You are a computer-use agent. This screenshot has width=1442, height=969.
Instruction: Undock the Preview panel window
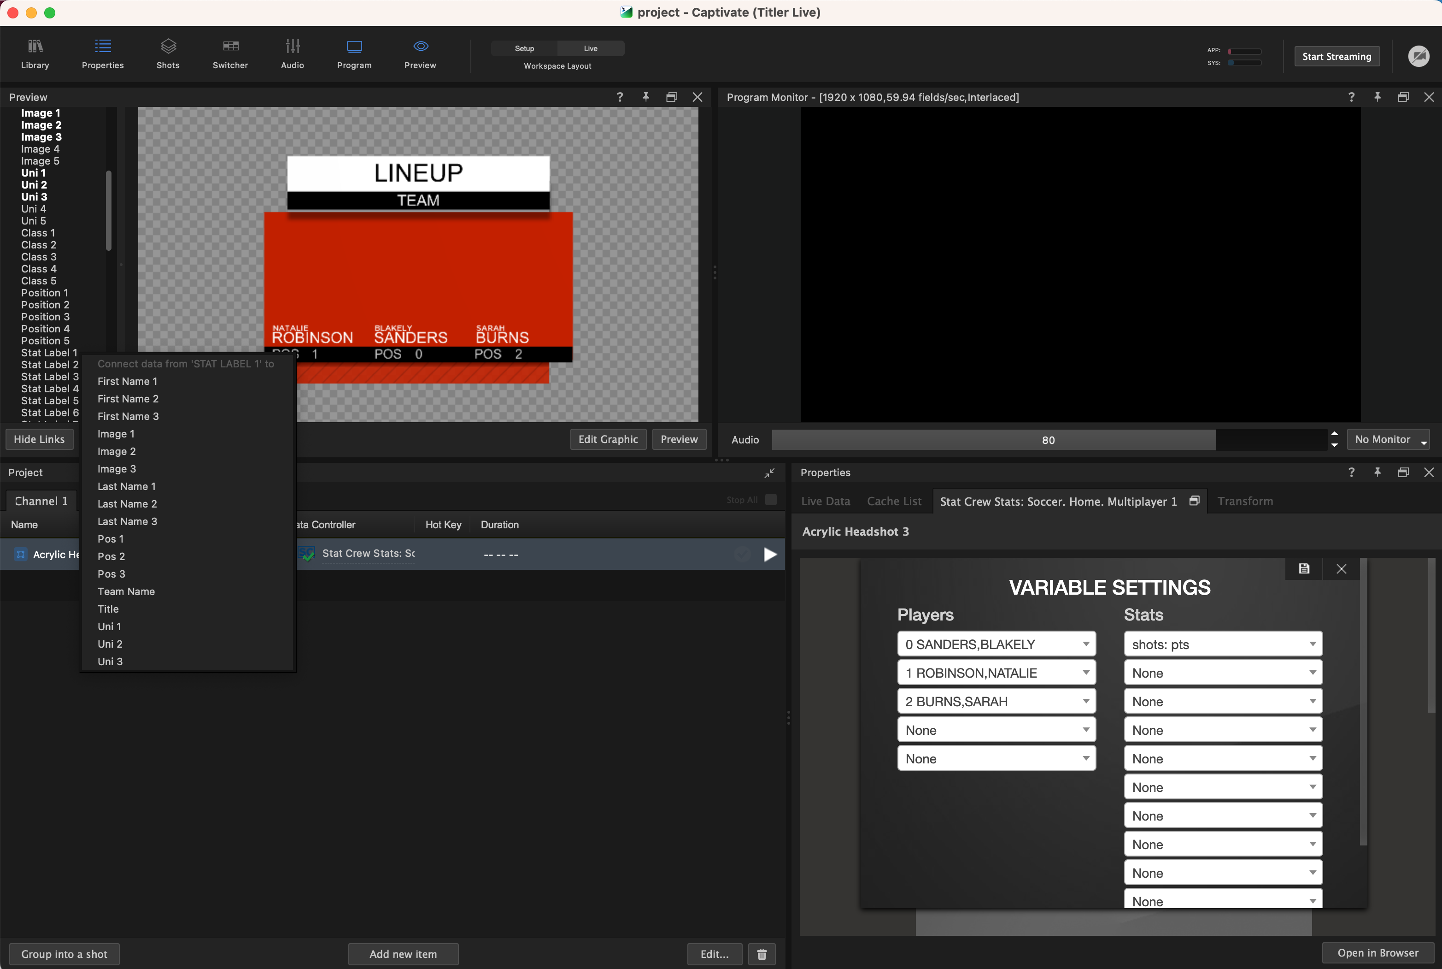[672, 97]
